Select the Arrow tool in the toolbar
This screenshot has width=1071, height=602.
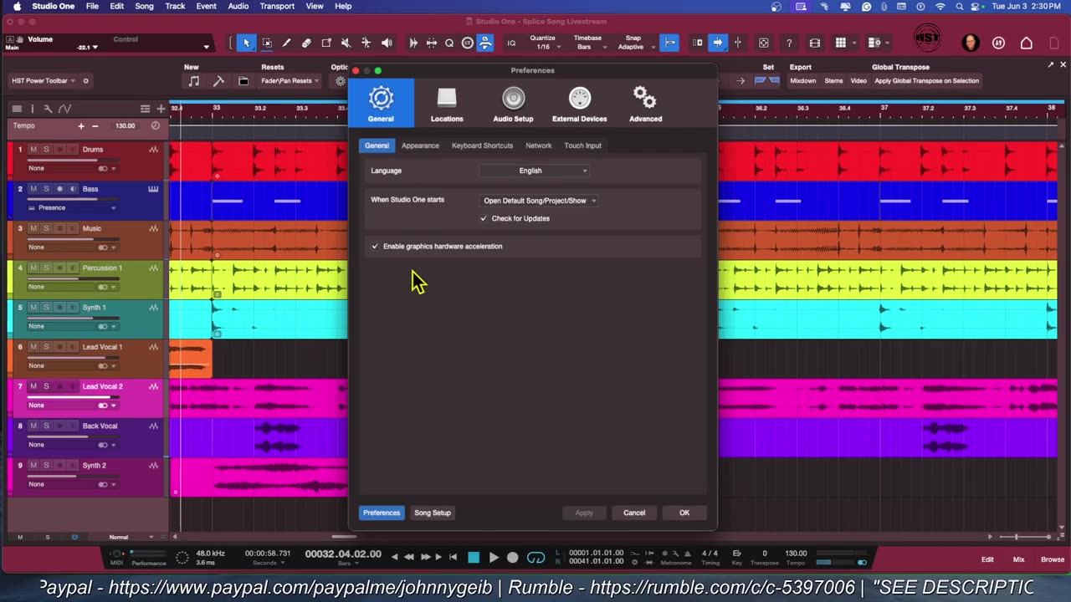coord(246,43)
